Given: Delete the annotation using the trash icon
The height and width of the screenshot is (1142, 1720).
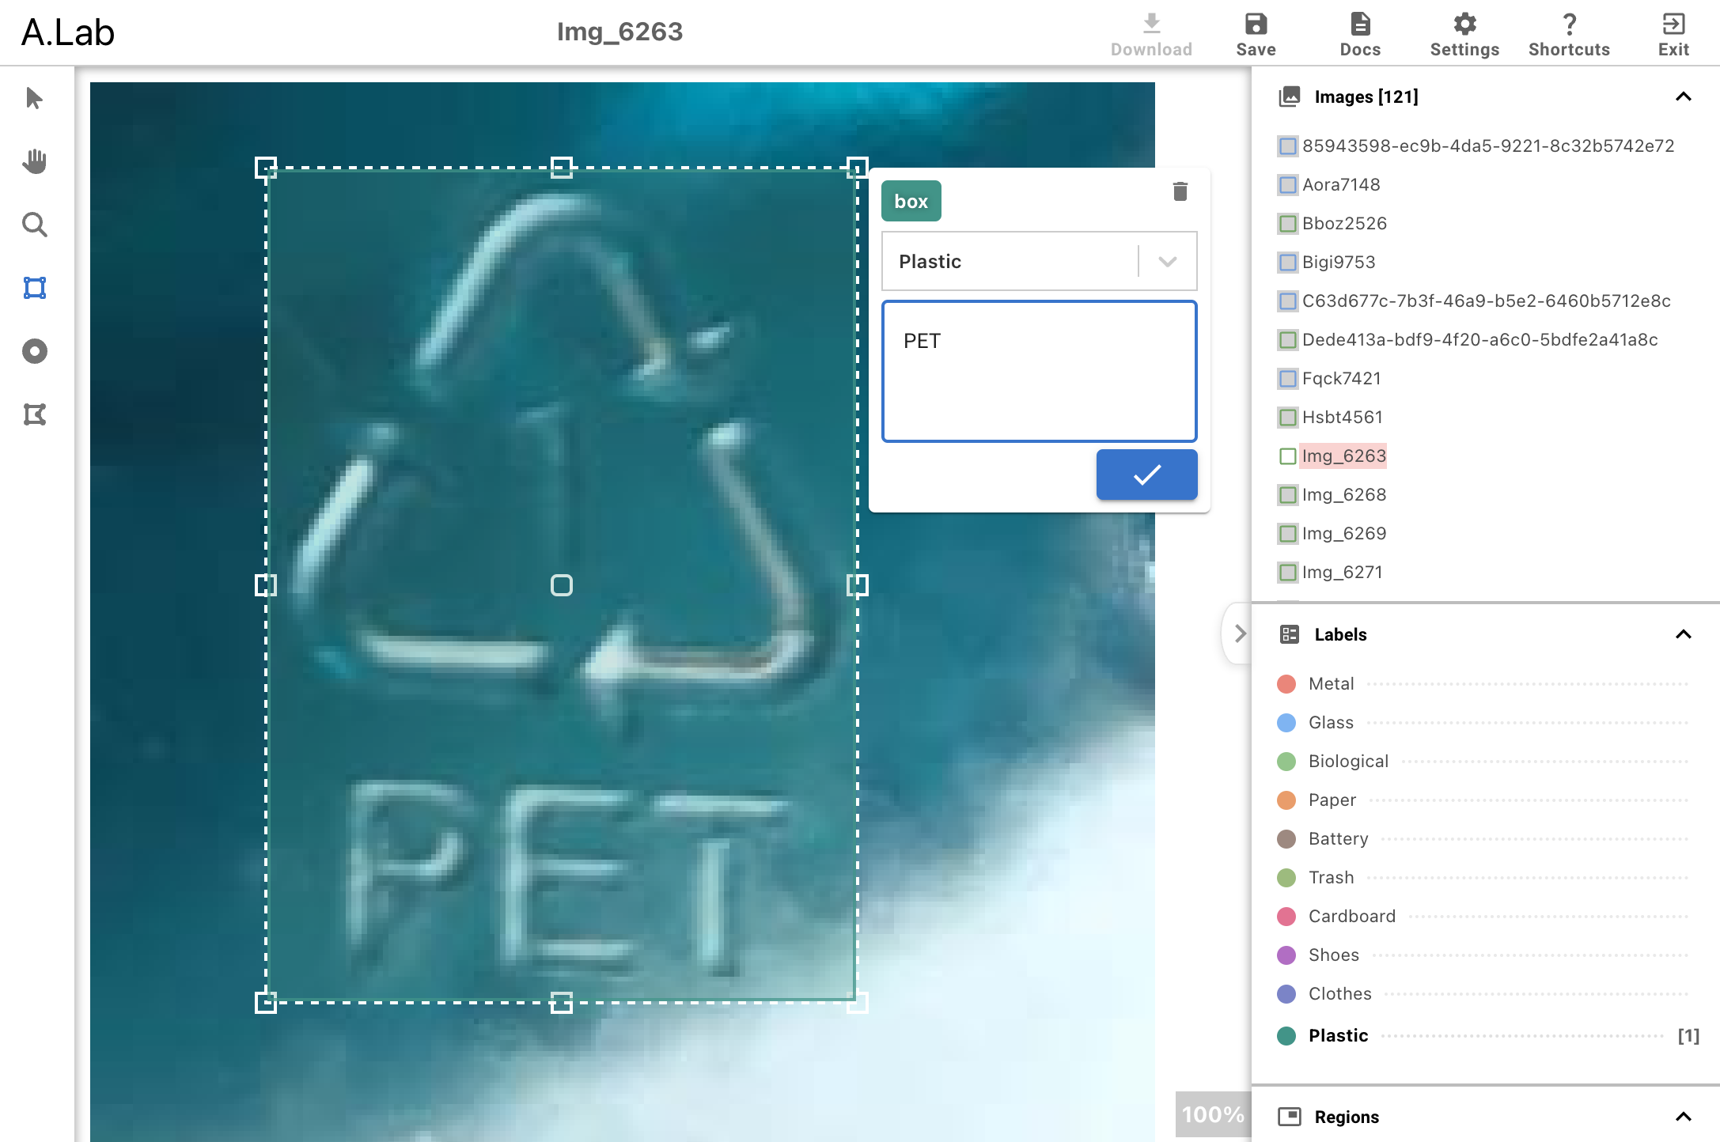Looking at the screenshot, I should point(1180,191).
